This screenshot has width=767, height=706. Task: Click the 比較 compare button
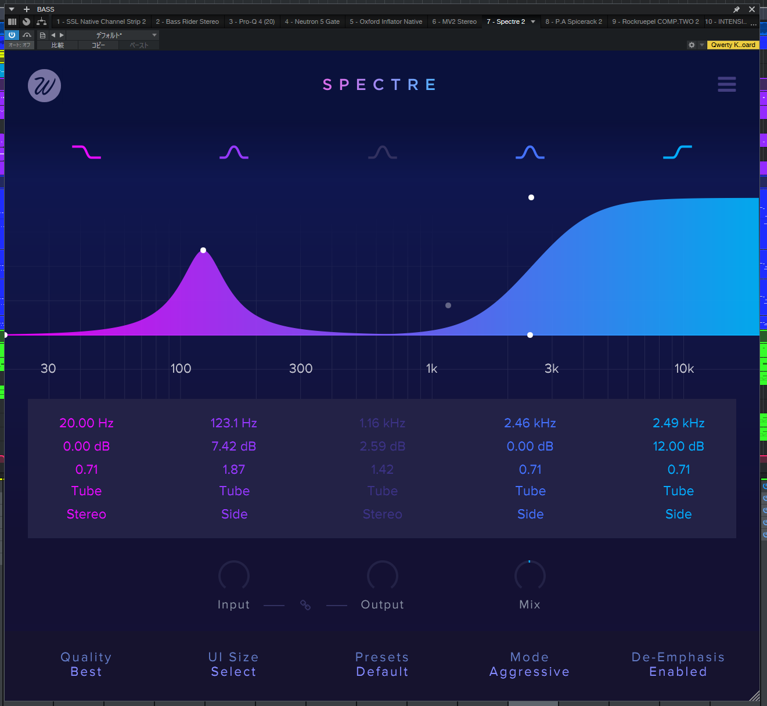tap(57, 45)
